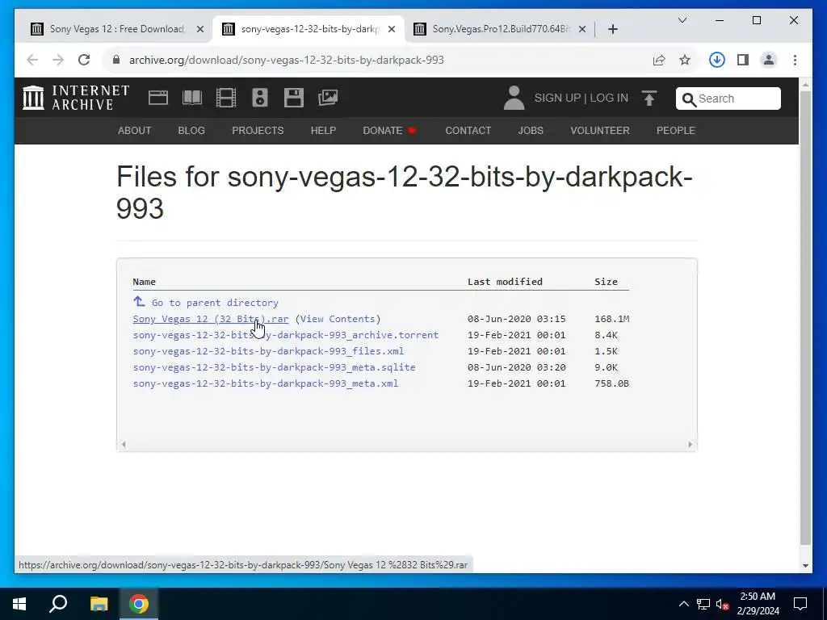This screenshot has height=620, width=827.
Task: Open Windows taskbar search
Action: coord(58,604)
